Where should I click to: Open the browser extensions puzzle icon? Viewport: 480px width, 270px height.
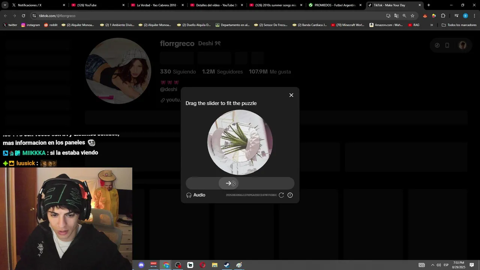click(x=443, y=16)
